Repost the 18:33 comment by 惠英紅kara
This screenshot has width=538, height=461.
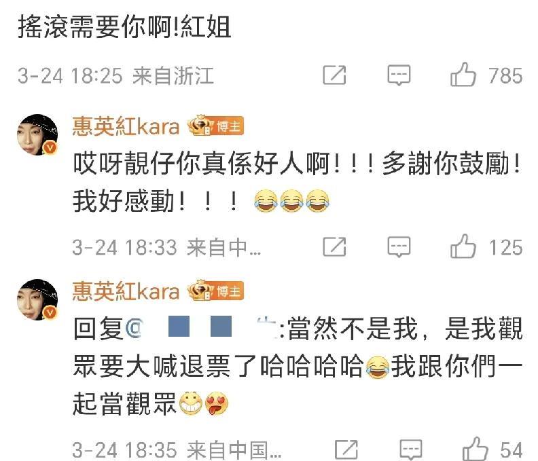(x=334, y=246)
